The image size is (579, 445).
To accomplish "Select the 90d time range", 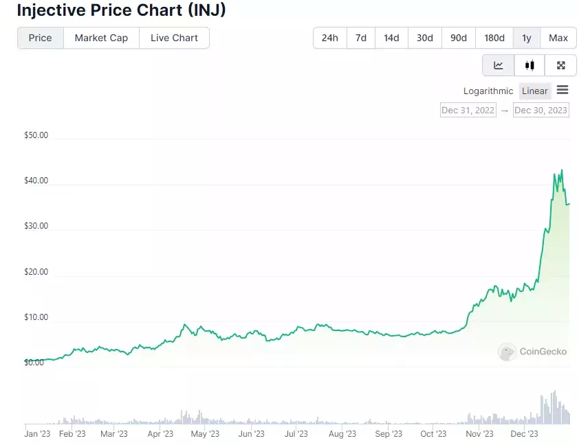I will [459, 38].
